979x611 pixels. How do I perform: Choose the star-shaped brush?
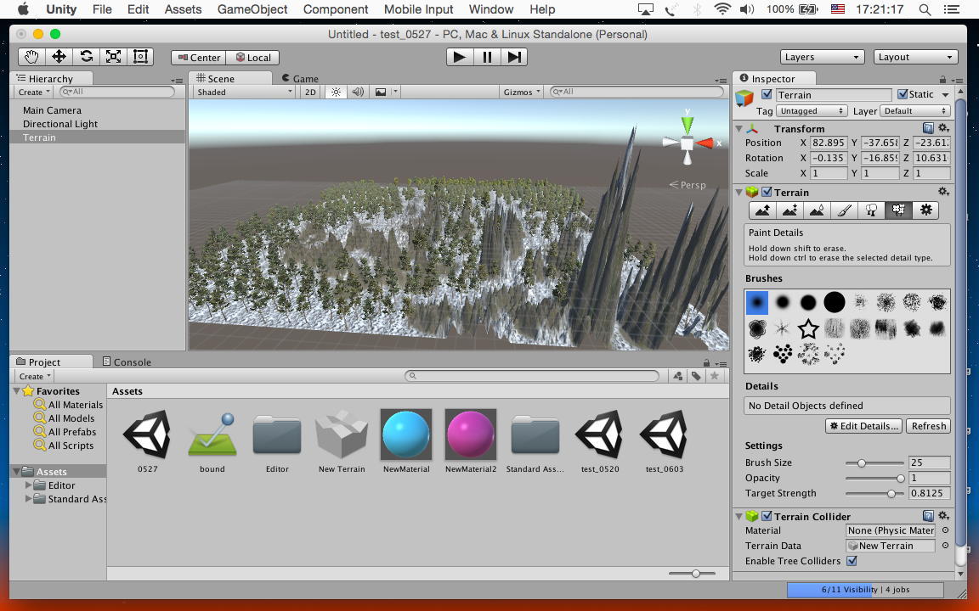[x=808, y=328]
